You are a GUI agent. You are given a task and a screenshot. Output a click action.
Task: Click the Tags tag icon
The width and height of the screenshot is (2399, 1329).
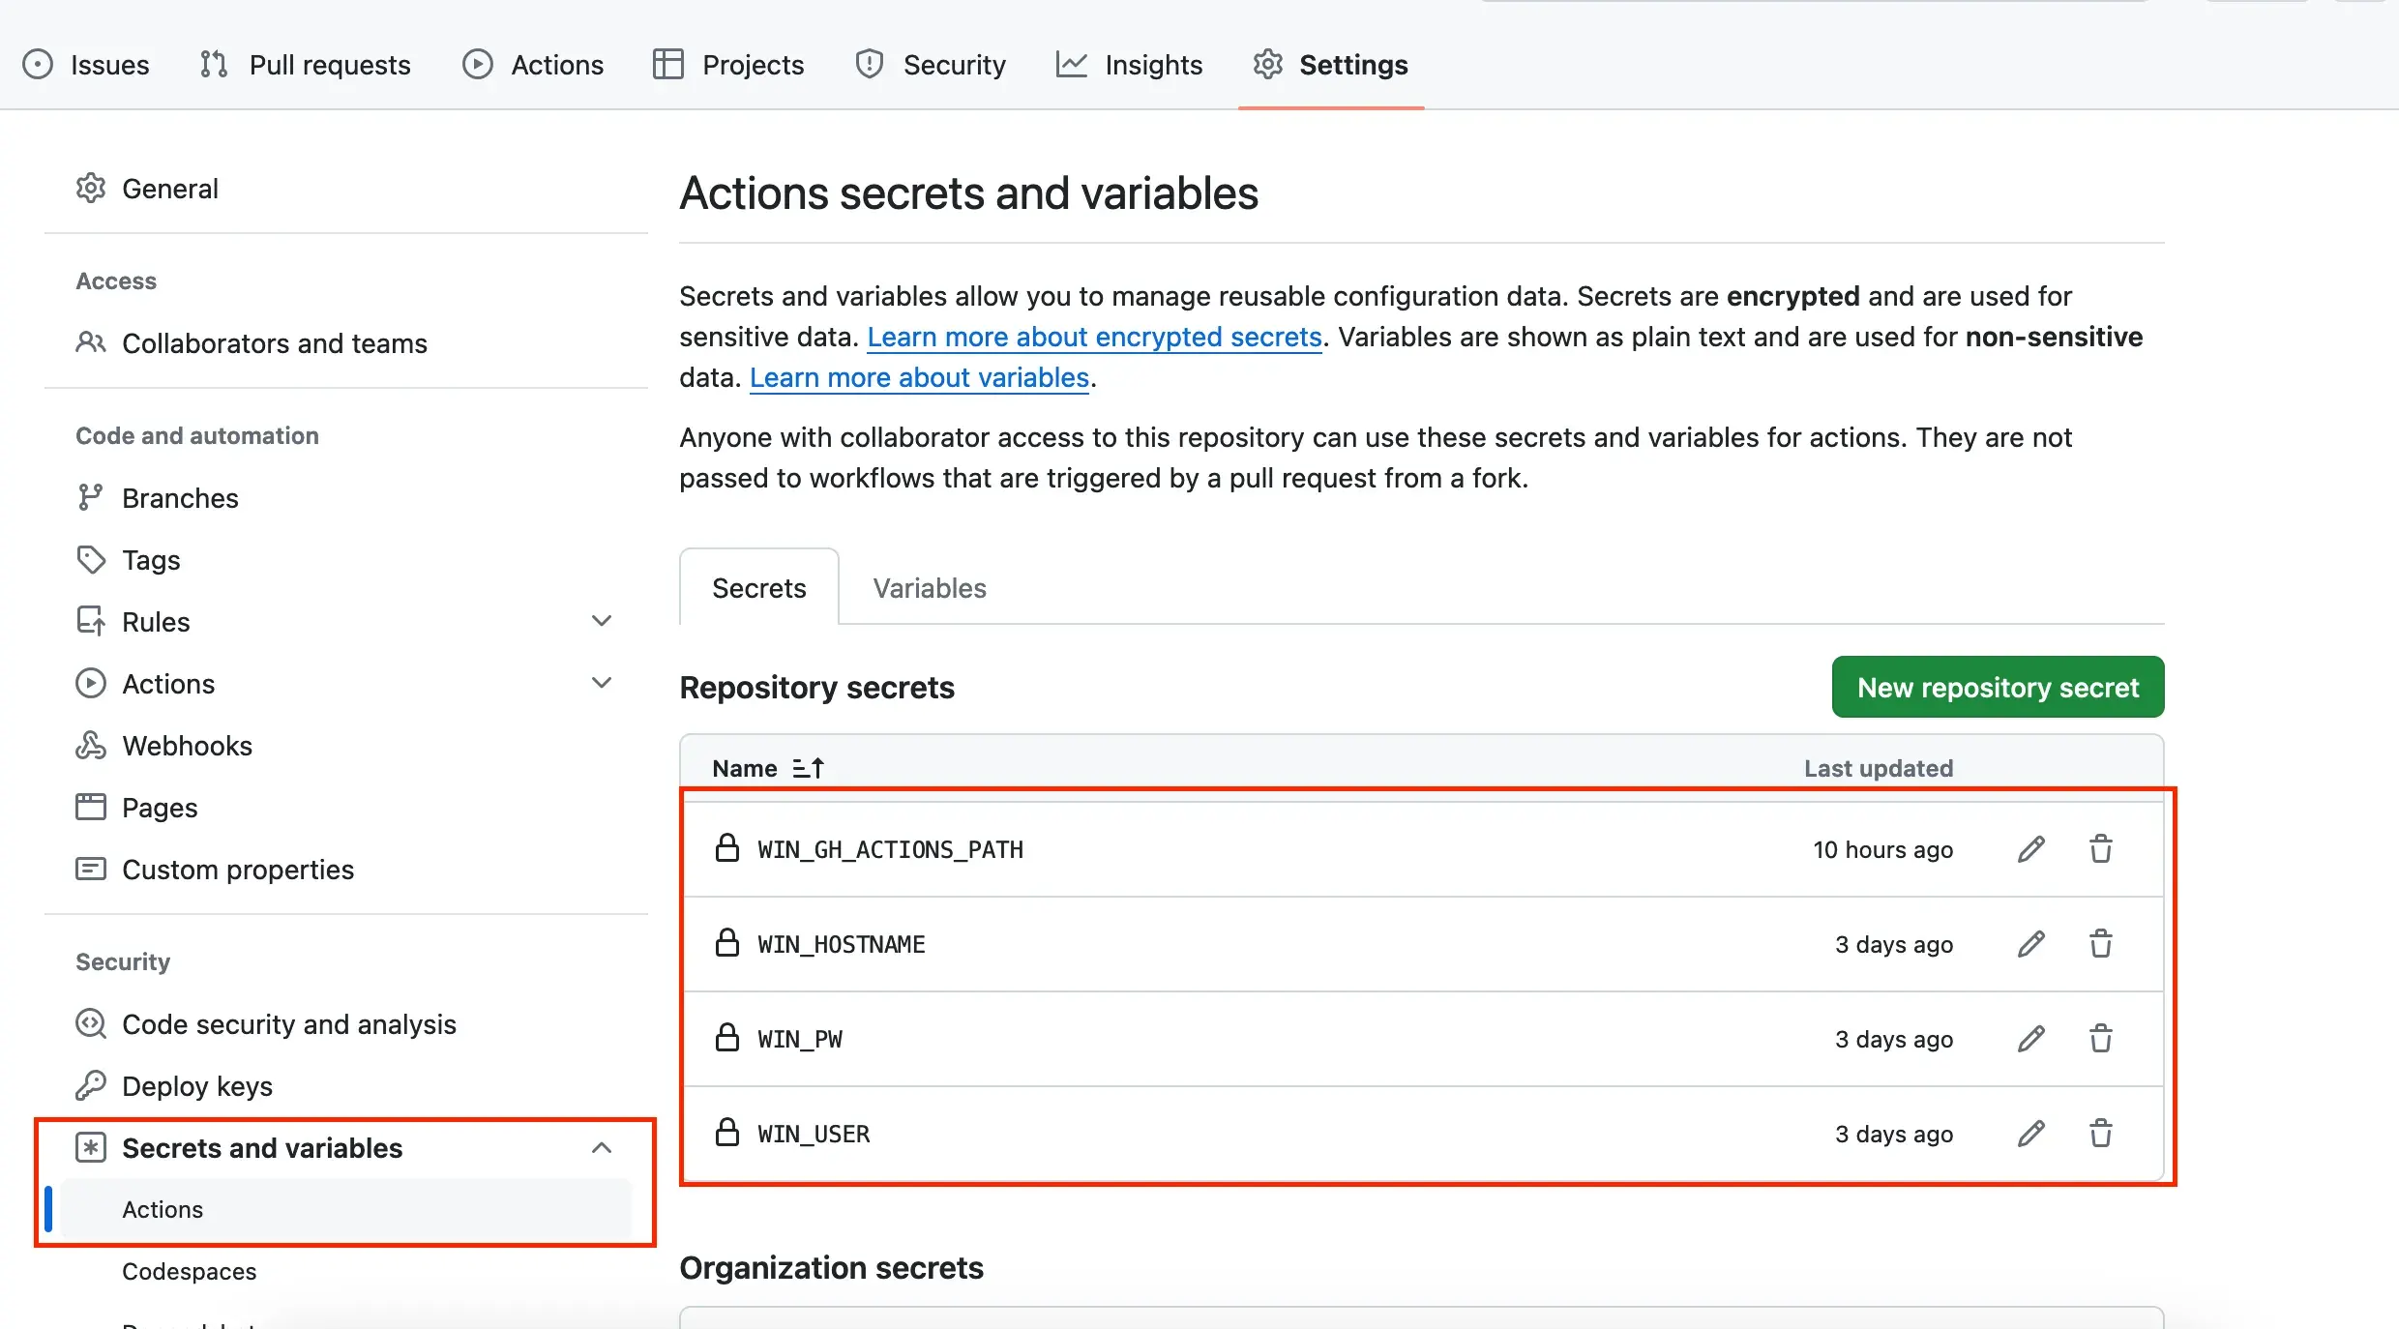click(91, 560)
